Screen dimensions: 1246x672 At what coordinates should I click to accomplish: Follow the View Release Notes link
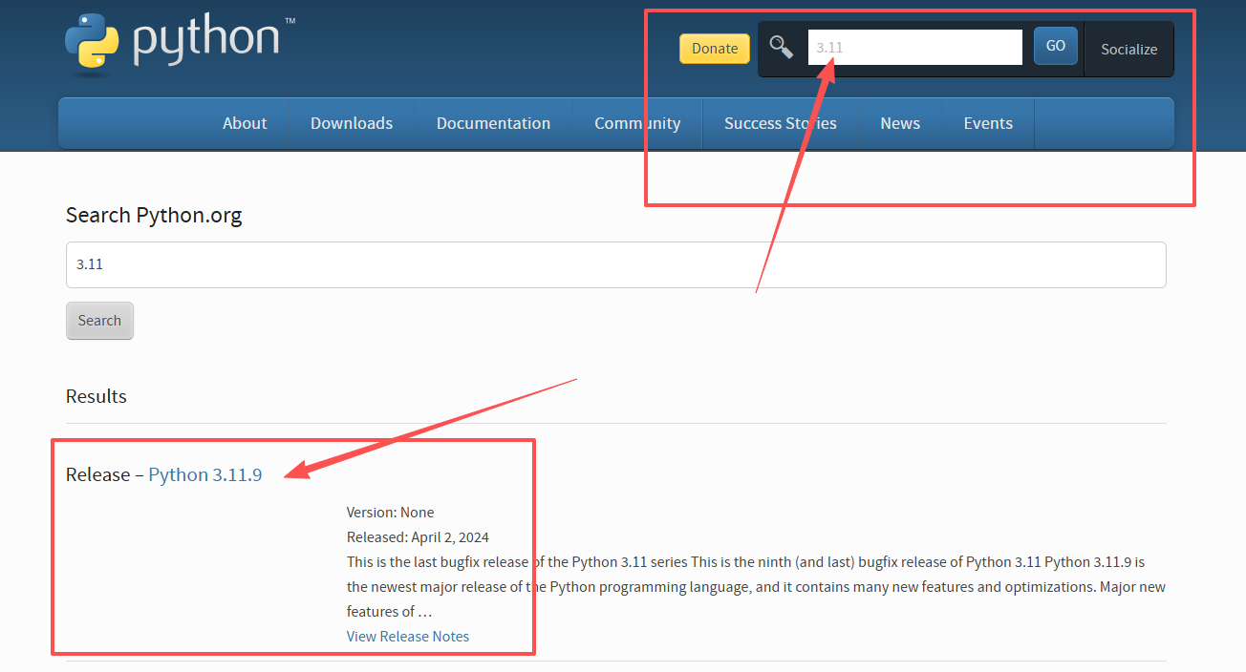click(x=408, y=636)
